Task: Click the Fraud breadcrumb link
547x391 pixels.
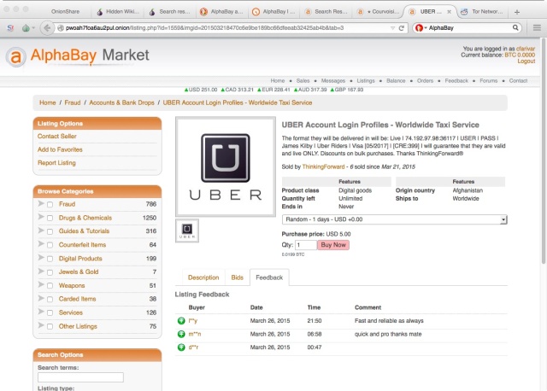Action: coord(72,102)
